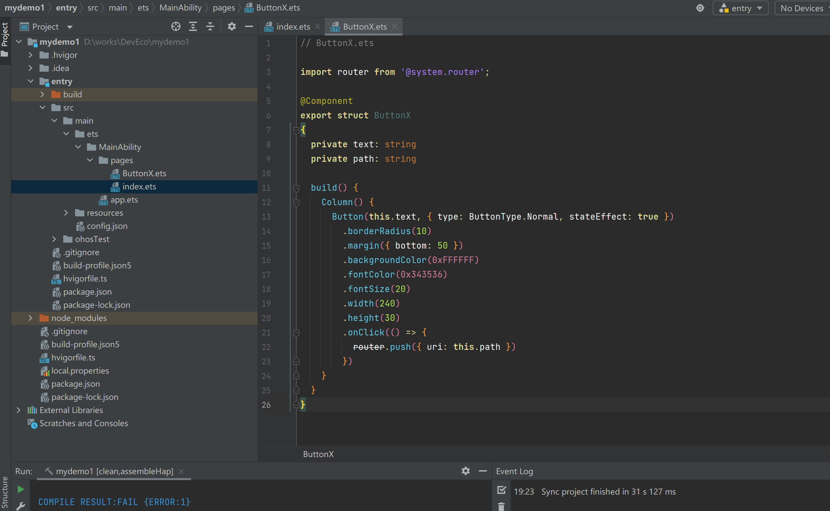This screenshot has width=830, height=511.
Task: Close the ButtonX.ets editor tab
Action: (394, 26)
